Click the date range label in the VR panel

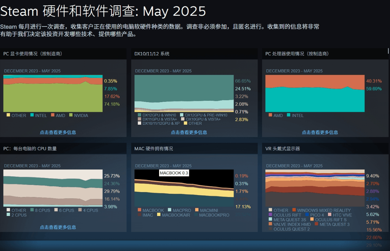tap(294, 166)
